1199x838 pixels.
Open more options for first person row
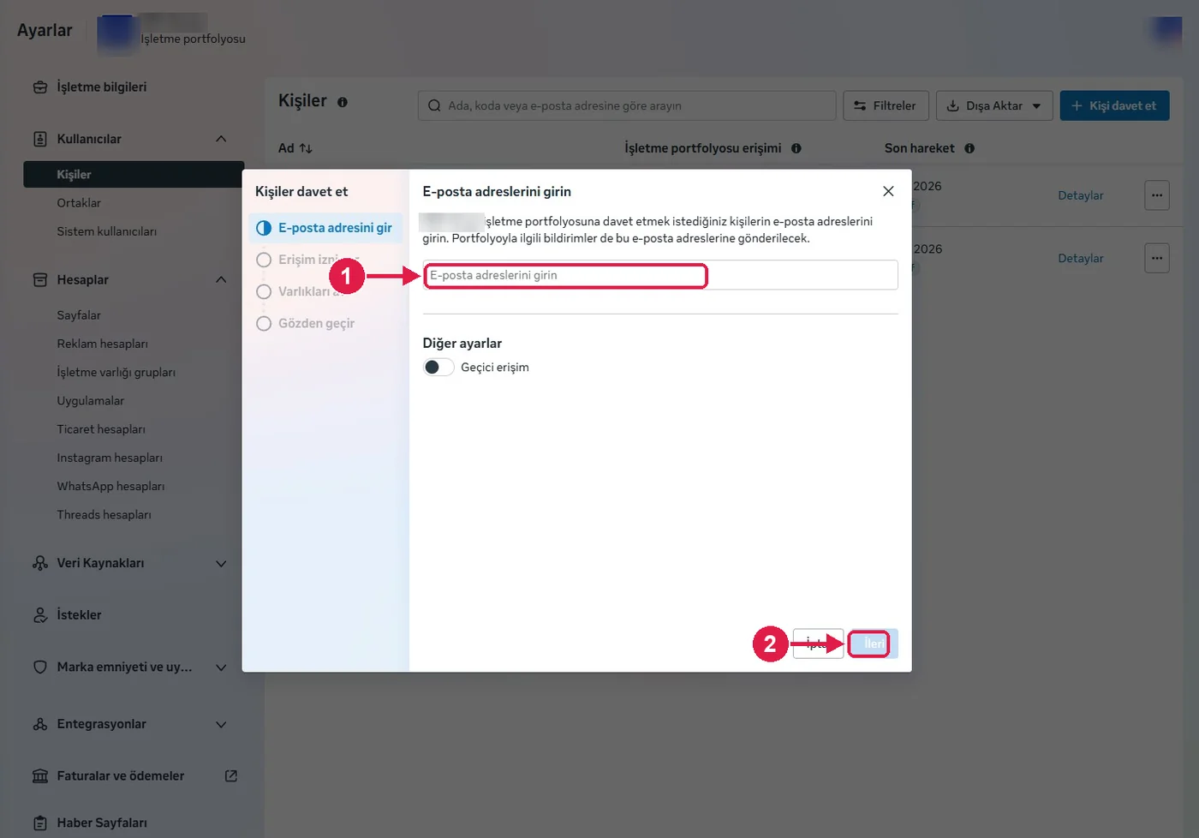coord(1157,195)
